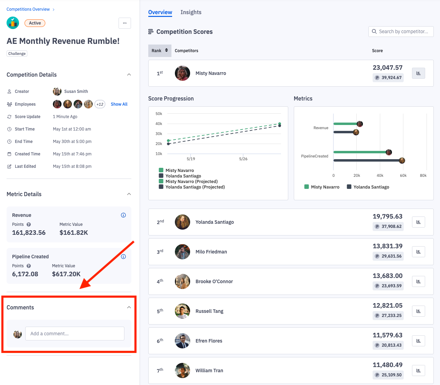Toggle Yolanda Santiago in Metrics legend
440x385 pixels.
(x=371, y=187)
